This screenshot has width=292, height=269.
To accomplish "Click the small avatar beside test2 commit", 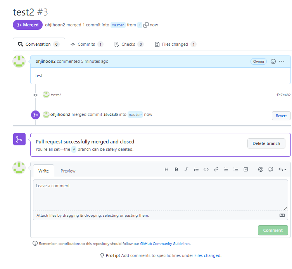I will (x=46, y=95).
